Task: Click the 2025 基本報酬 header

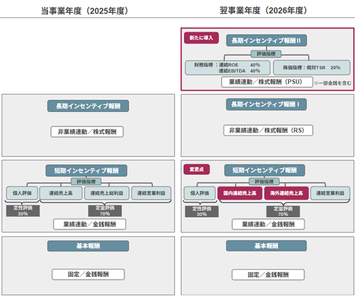Action: (88, 246)
